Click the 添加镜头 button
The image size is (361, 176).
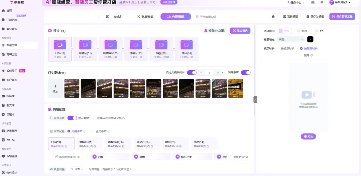[240, 31]
